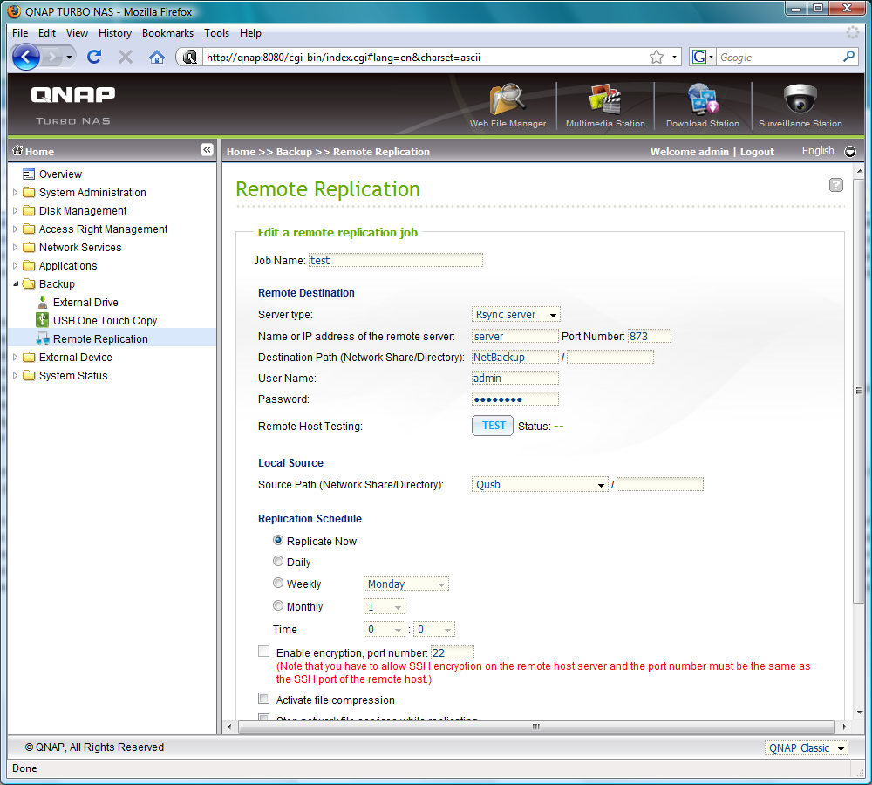
Task: Click the User Name field
Action: (x=515, y=378)
